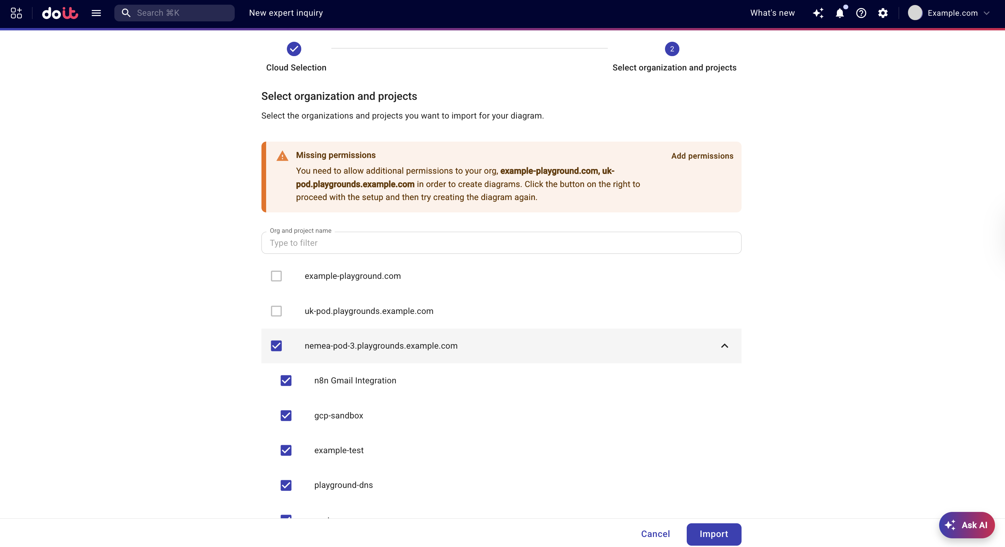Click the DoiT logo

[x=60, y=13]
